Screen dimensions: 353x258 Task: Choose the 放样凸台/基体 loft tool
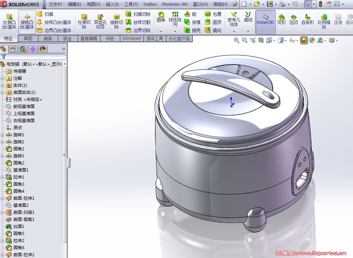tap(54, 22)
